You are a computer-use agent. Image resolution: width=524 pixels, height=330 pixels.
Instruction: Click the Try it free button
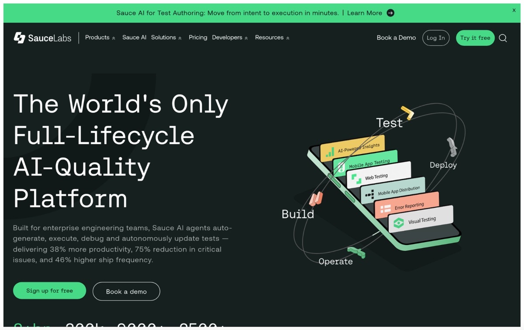475,38
